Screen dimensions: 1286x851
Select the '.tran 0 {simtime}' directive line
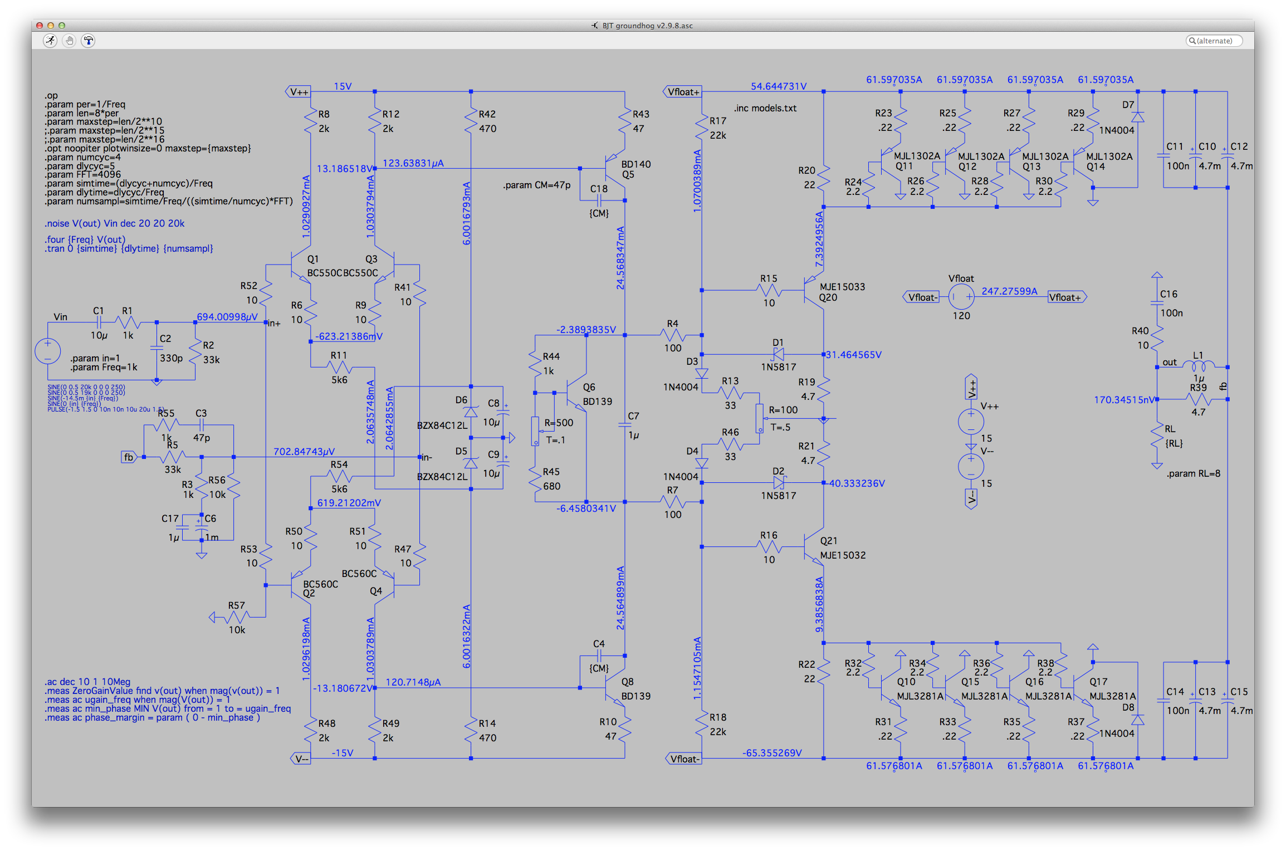pyautogui.click(x=129, y=248)
